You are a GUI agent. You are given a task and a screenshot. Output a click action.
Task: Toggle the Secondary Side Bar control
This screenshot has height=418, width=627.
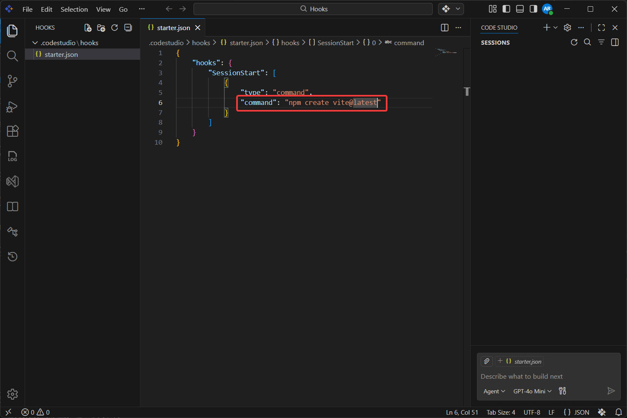pos(533,9)
